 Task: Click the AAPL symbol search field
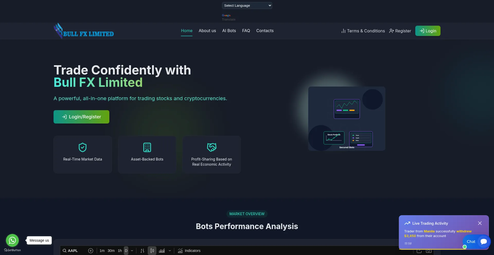(x=74, y=251)
